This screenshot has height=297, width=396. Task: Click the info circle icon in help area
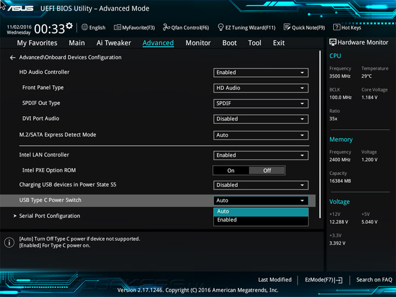coord(9,242)
